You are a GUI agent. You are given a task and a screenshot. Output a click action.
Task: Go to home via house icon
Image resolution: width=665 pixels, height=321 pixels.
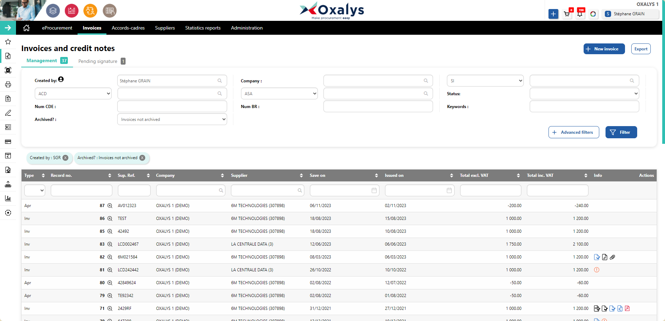[26, 28]
